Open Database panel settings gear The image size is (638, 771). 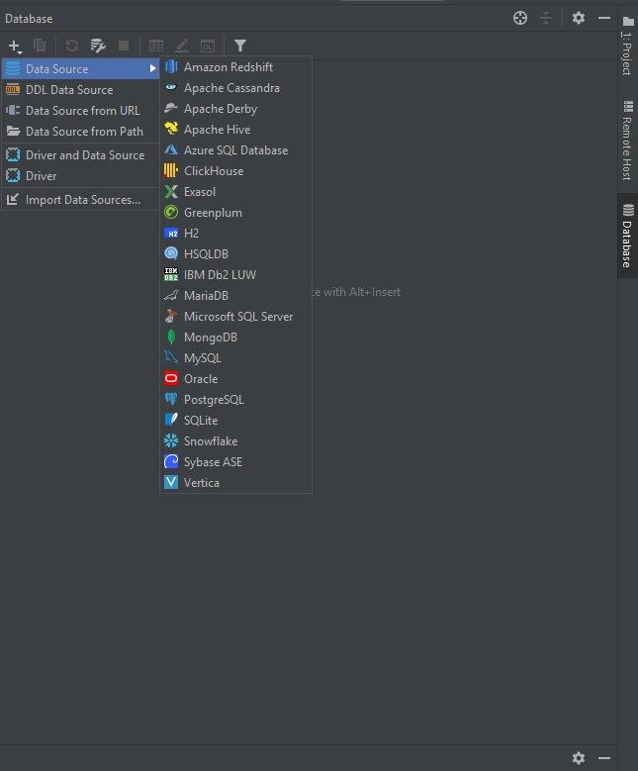(579, 18)
